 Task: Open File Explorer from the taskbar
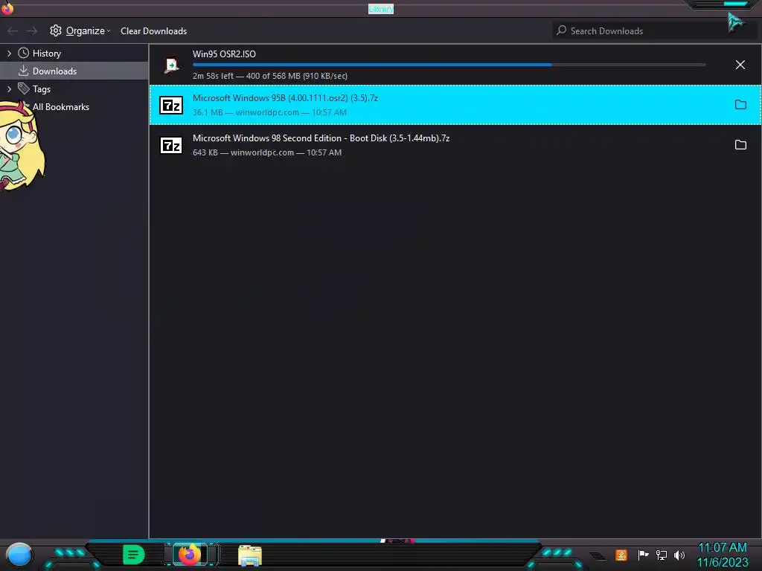point(250,555)
